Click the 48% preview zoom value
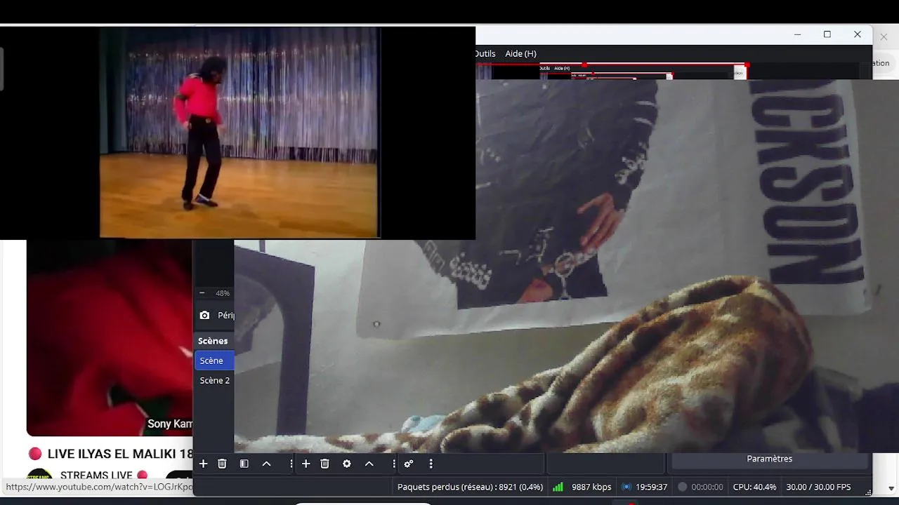Viewport: 899px width, 505px height. 223,293
